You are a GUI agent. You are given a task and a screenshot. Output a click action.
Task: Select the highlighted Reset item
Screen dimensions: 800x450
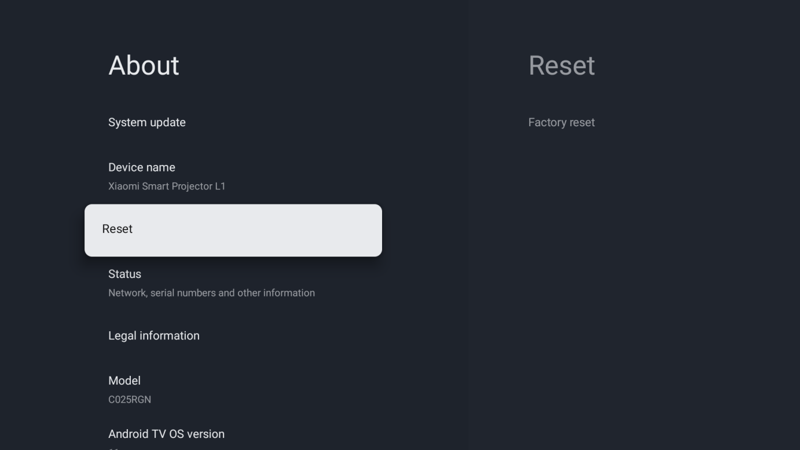click(x=118, y=229)
